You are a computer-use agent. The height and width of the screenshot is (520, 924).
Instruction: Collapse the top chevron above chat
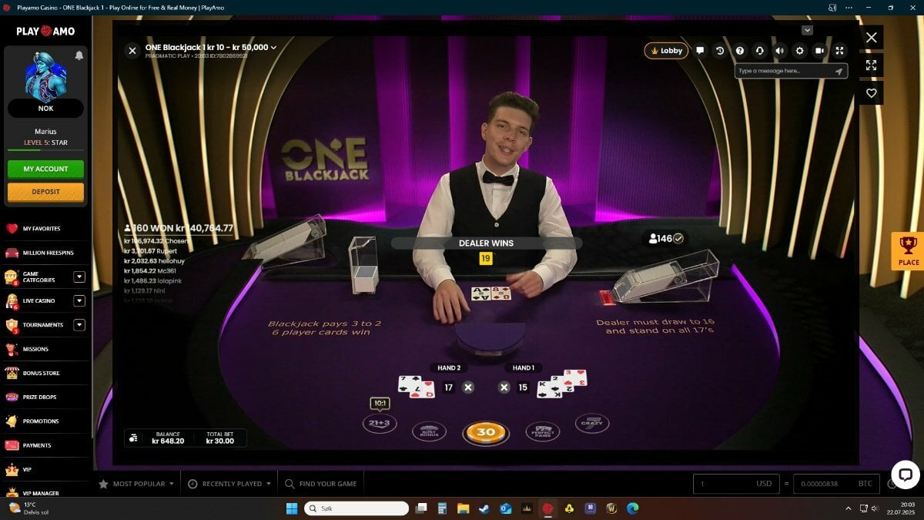[x=807, y=30]
